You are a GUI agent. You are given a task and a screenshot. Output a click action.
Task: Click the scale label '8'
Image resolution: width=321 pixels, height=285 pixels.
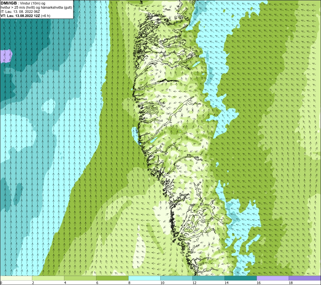coord(129,283)
